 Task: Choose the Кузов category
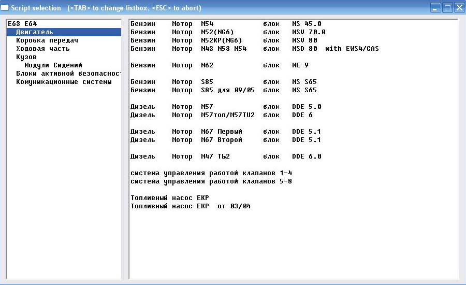coord(26,57)
